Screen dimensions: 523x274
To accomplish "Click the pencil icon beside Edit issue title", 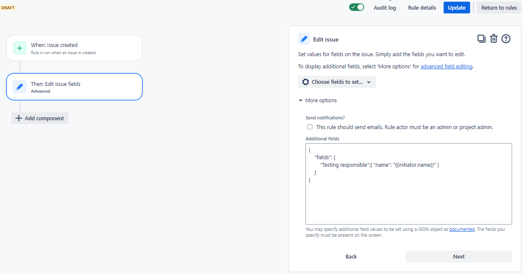I will (304, 39).
